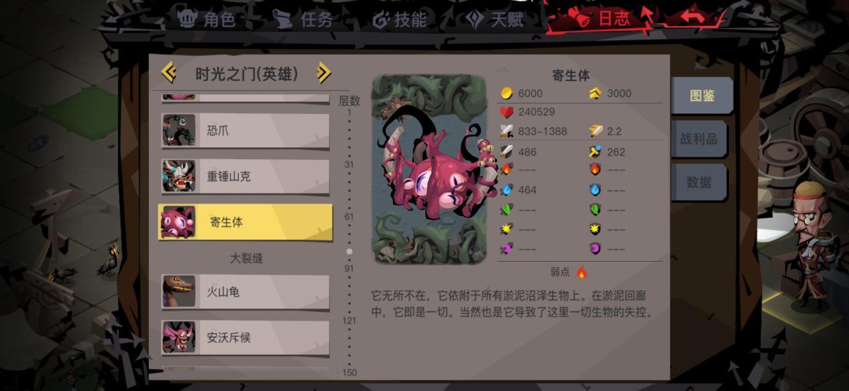Screen dimensions: 849x391
Task: Click the 火山龟 portrait icon
Action: pyautogui.click(x=178, y=291)
